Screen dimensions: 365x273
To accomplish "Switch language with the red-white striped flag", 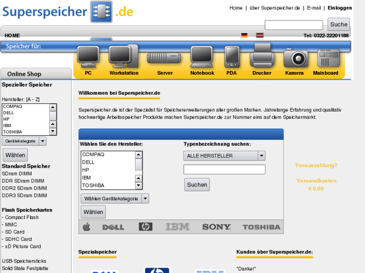I will click(x=260, y=35).
